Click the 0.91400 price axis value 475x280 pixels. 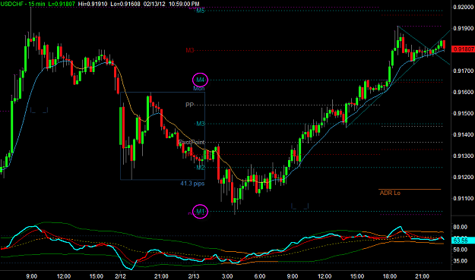[x=464, y=134]
